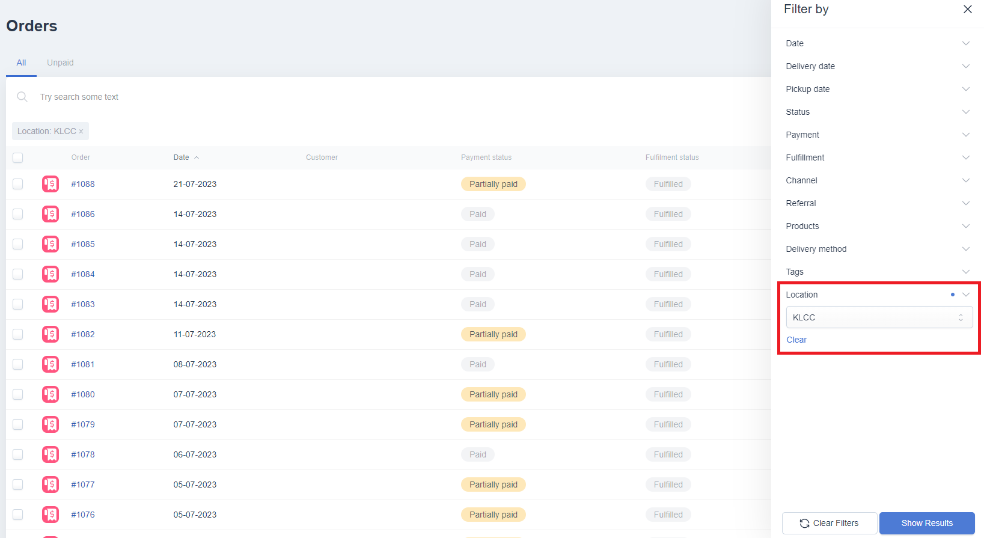The height and width of the screenshot is (538, 984).
Task: Select checkbox for order #1080
Action: tap(18, 394)
